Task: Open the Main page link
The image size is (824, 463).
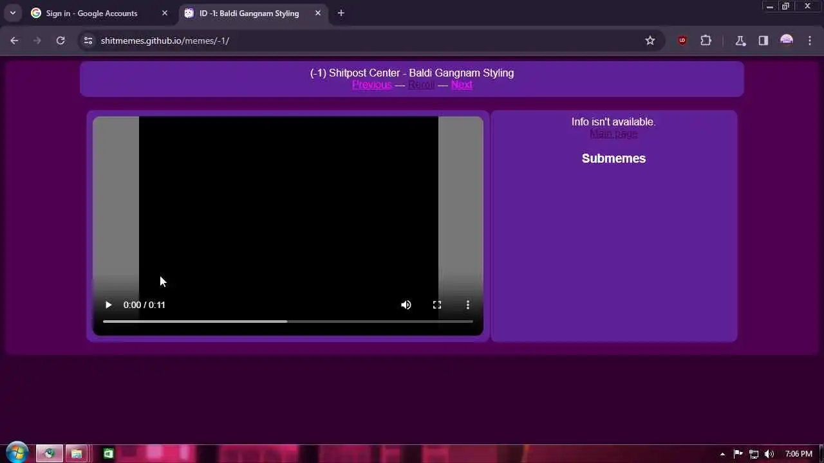Action: [x=613, y=134]
